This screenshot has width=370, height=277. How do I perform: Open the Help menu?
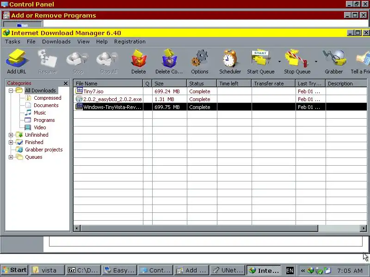coord(102,42)
